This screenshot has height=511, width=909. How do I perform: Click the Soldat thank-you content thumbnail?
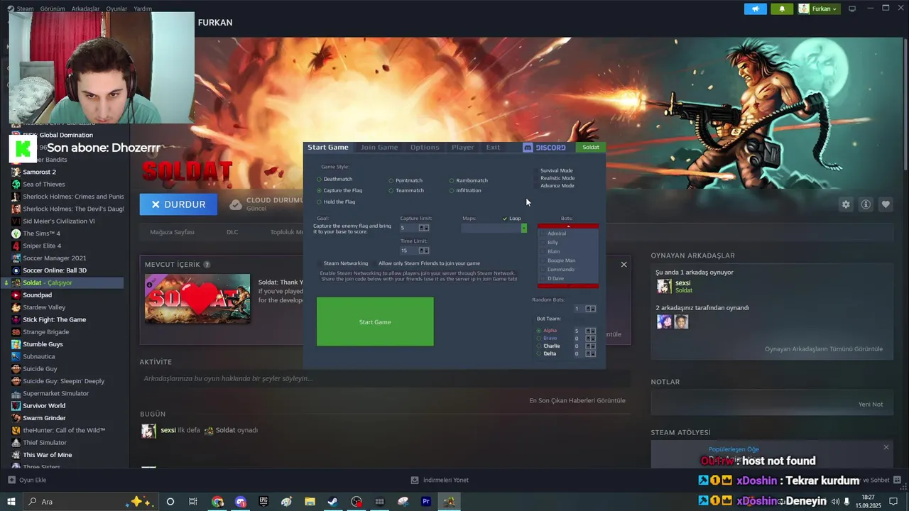point(197,299)
